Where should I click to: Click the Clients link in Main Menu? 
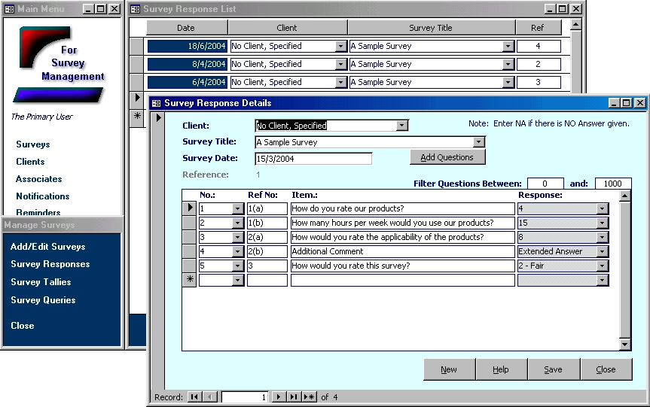(30, 162)
